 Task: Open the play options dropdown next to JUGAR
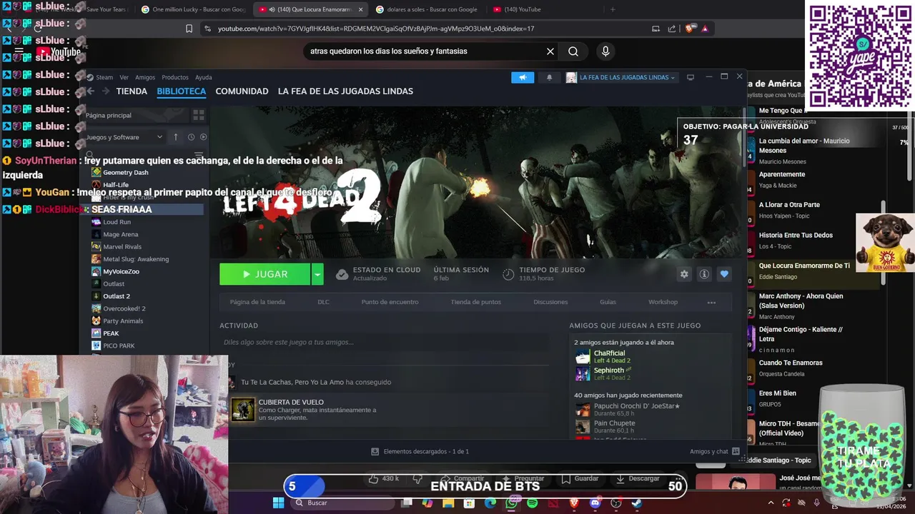coord(317,274)
